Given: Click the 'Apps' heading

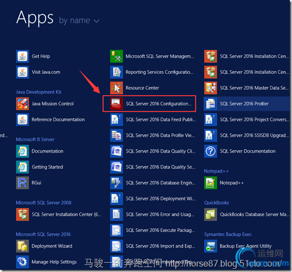Looking at the screenshot, I should (35, 18).
